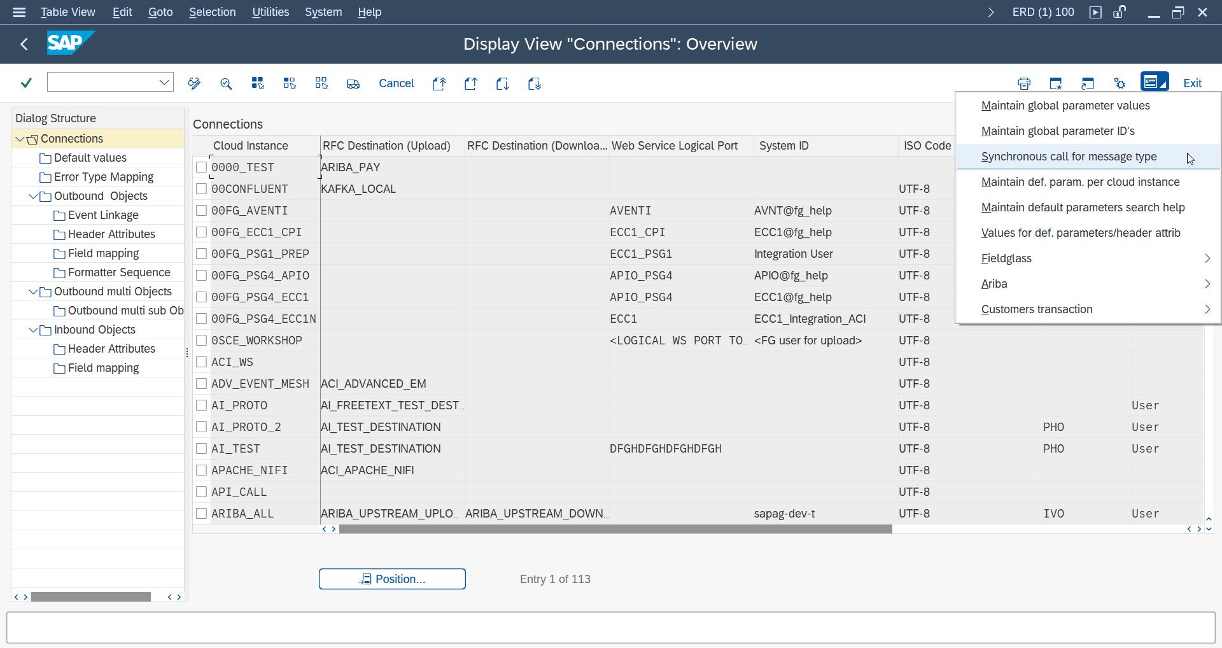Click the table horizontal scrollbar thumb
The height and width of the screenshot is (648, 1222).
[x=615, y=529]
